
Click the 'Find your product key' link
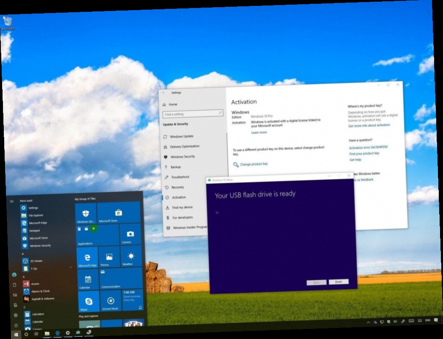click(x=364, y=154)
